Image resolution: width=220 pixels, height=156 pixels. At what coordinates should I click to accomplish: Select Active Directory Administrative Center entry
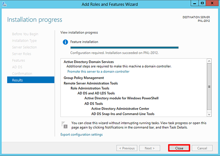click(120, 109)
